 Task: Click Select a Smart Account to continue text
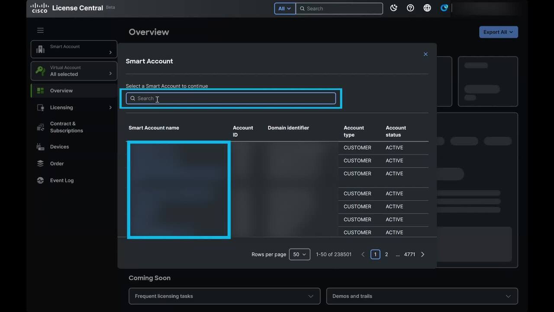point(167,86)
